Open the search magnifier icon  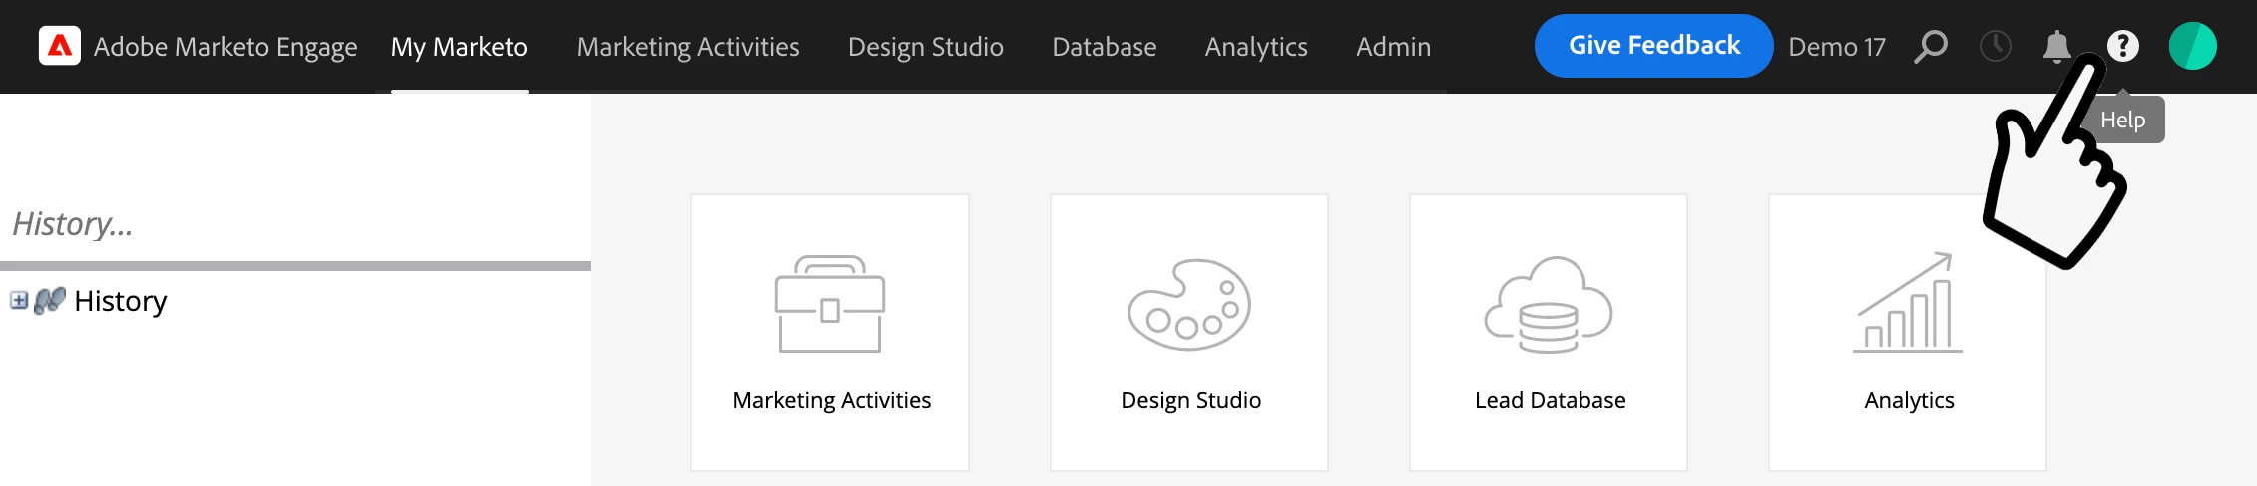point(1931,46)
